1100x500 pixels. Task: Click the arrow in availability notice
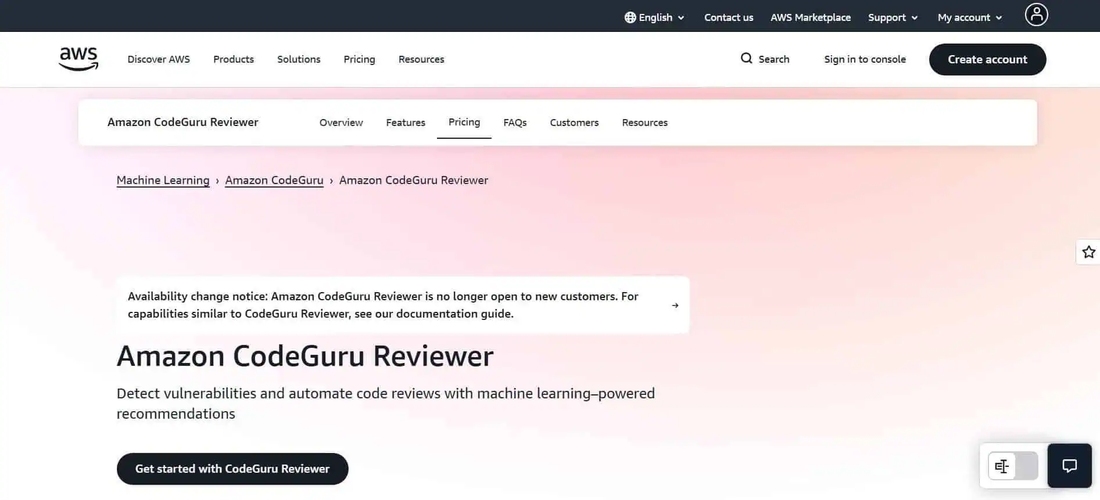[675, 305]
